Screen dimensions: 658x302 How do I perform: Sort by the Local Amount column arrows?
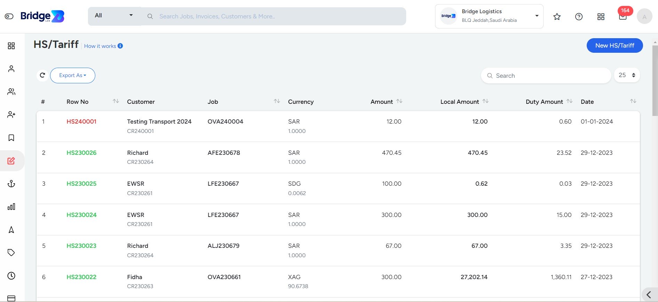pyautogui.click(x=486, y=101)
